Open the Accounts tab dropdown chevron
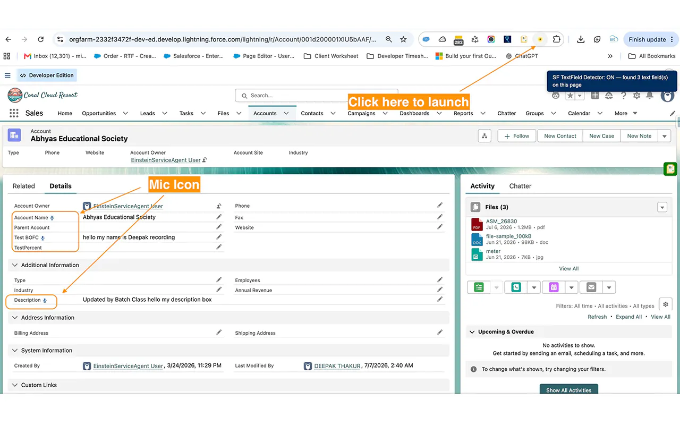The width and height of the screenshot is (680, 425). (286, 113)
